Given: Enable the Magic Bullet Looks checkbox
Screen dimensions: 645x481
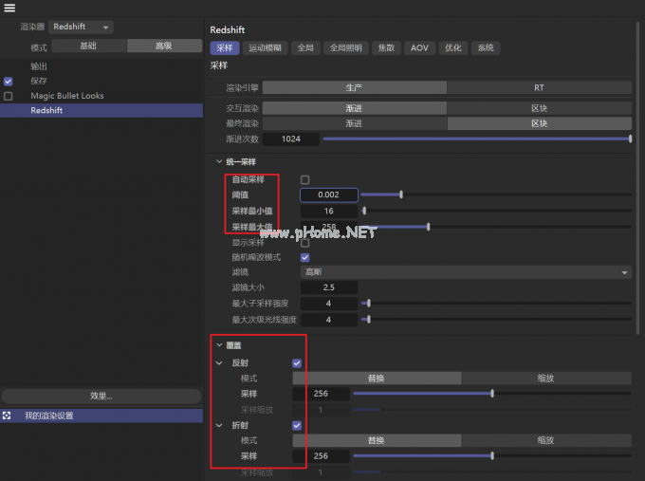Looking at the screenshot, I should point(9,96).
